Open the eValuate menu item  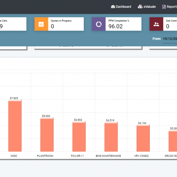147,7
